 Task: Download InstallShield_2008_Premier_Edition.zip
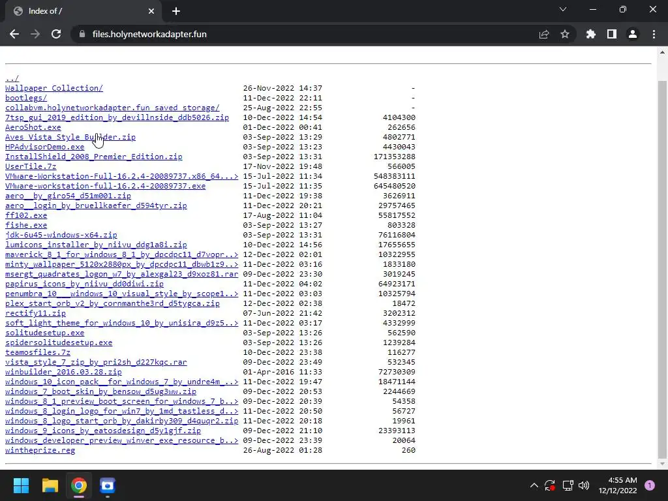click(x=94, y=157)
